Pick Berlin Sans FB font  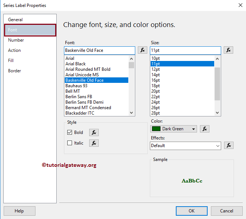point(96,97)
